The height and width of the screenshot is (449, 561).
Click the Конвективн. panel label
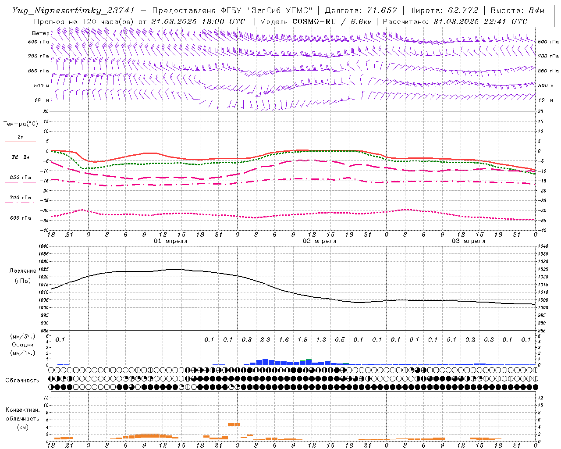(x=22, y=410)
